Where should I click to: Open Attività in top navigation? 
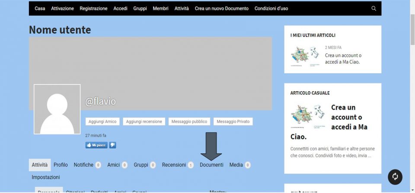coord(182,9)
